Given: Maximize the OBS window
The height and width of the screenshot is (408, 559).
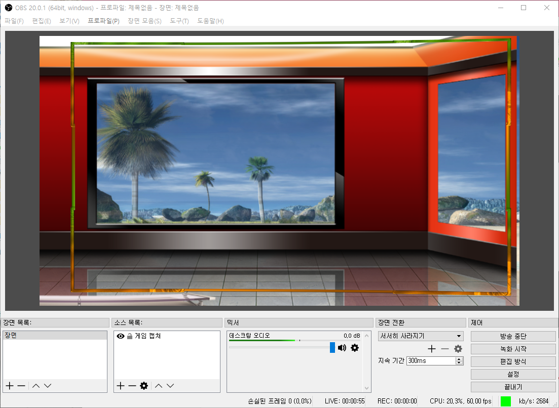Looking at the screenshot, I should [x=524, y=8].
